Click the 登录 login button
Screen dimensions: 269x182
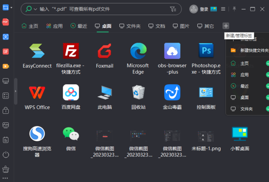(x=204, y=9)
